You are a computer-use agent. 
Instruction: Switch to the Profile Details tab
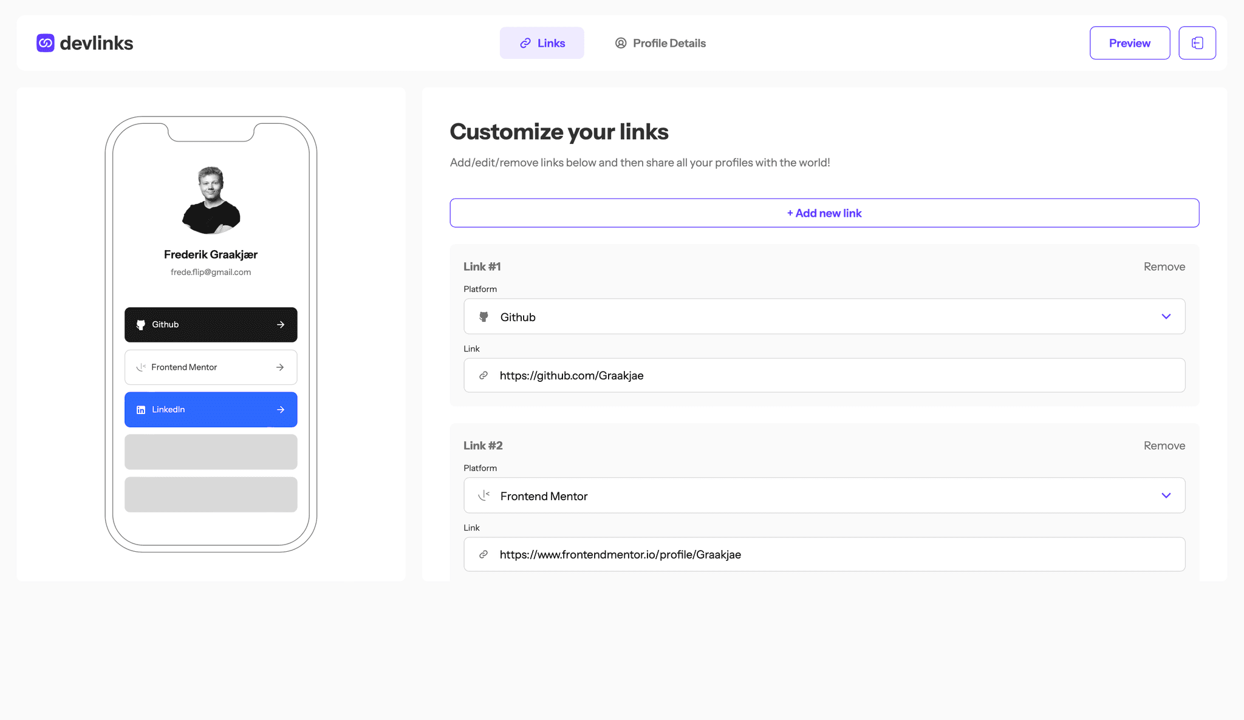[660, 42]
